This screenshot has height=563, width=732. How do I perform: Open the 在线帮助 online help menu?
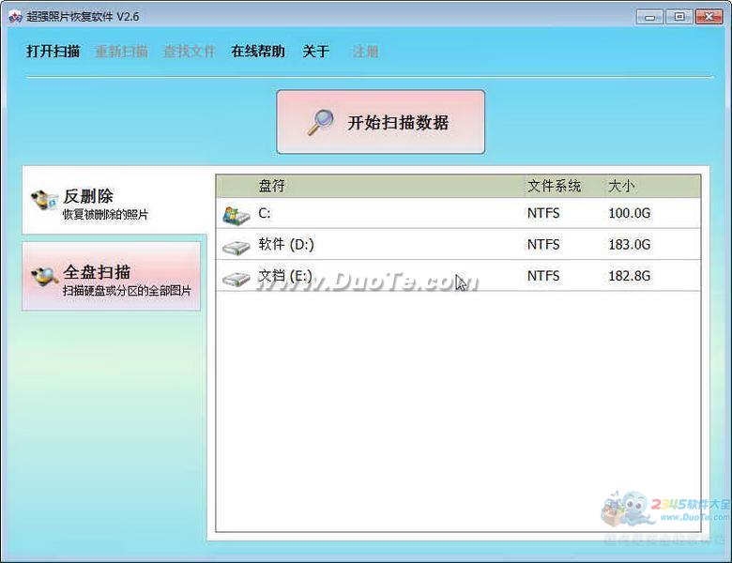pos(258,52)
